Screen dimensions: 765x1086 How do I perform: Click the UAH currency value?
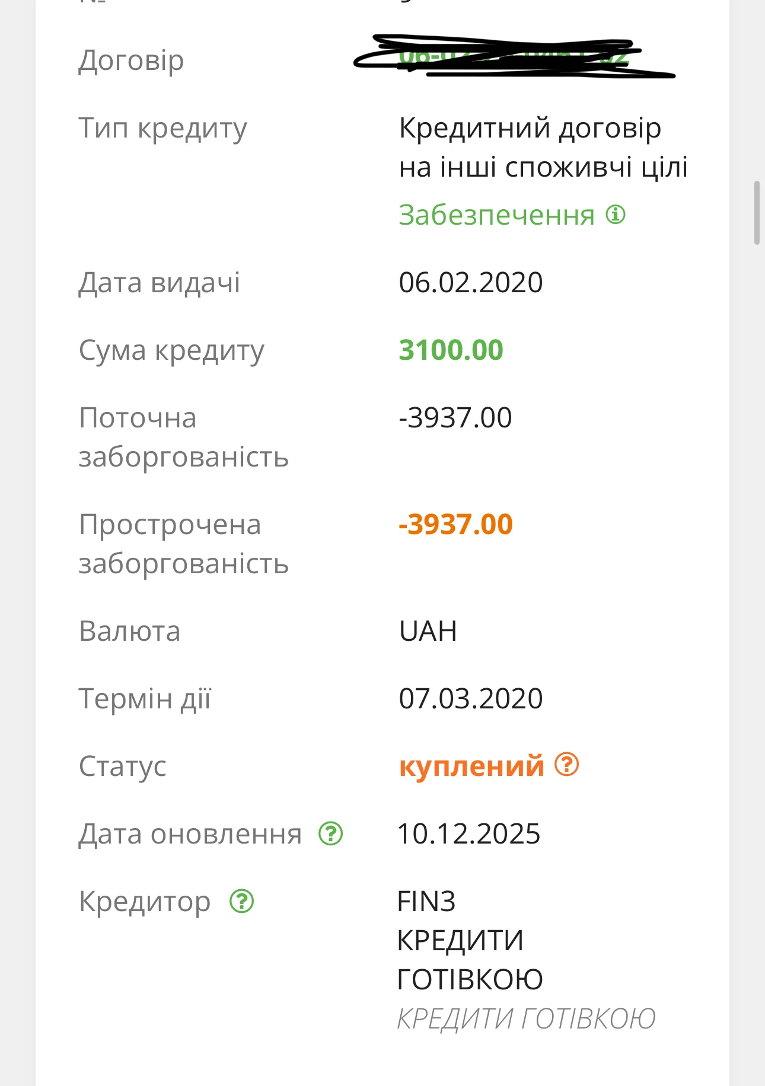coord(428,631)
